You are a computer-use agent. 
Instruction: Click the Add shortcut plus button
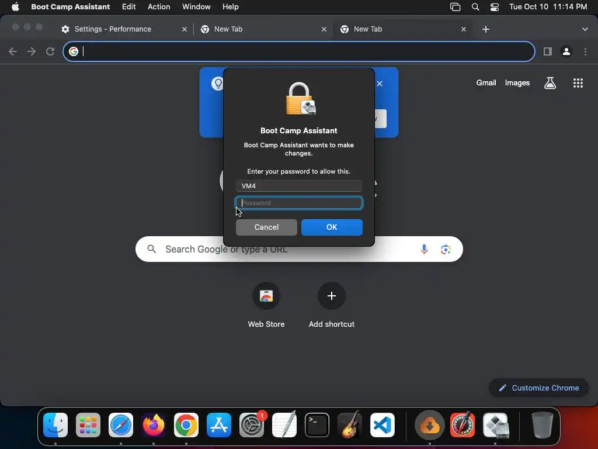coord(332,296)
